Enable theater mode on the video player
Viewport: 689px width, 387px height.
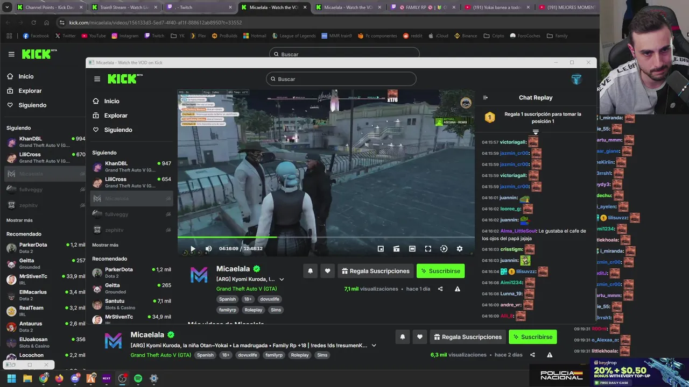(x=412, y=249)
